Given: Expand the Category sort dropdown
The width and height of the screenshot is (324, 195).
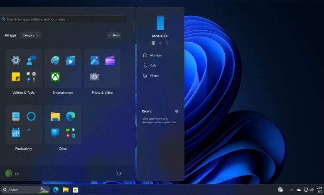Looking at the screenshot, I should [x=31, y=35].
